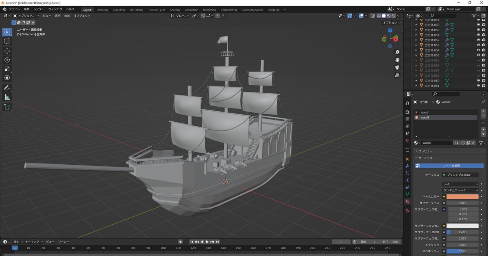Click the zoom magnifier viewport gizmo

point(397,52)
